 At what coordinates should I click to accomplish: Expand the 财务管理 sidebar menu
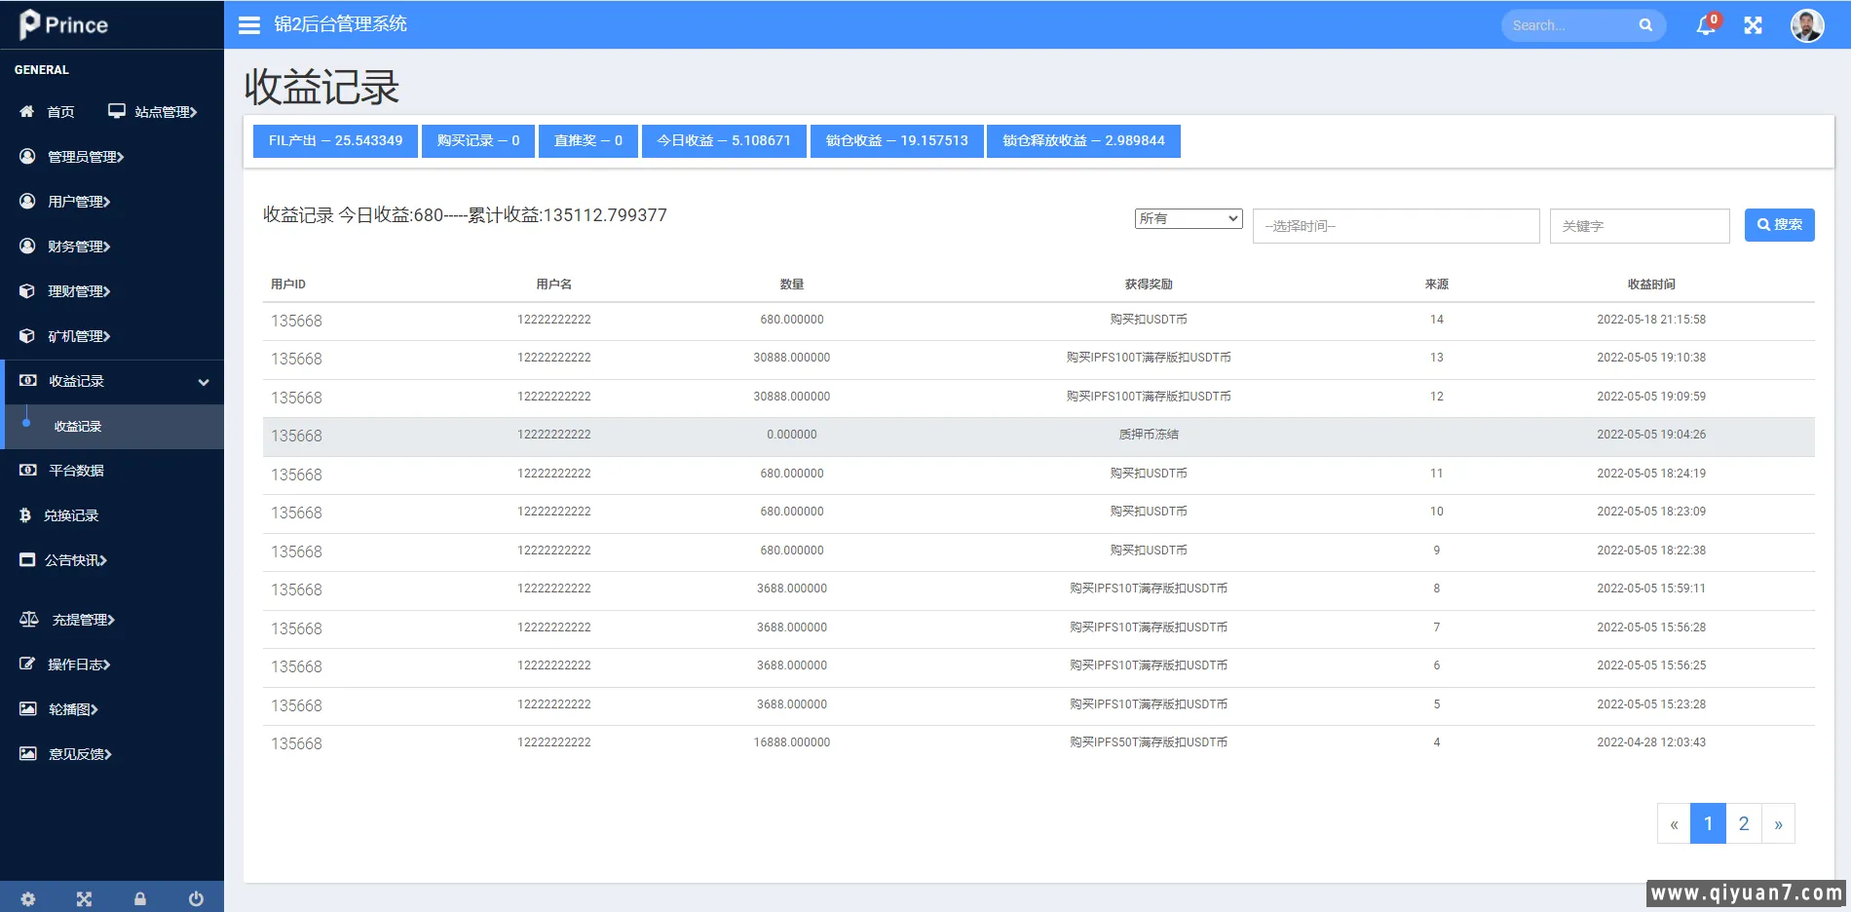[x=79, y=247]
